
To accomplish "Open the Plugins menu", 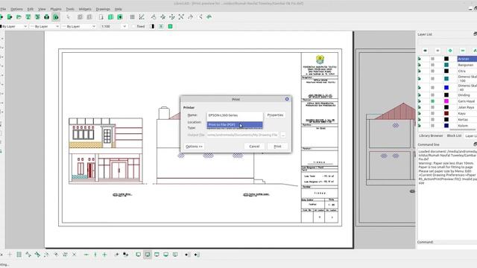I will [56, 9].
